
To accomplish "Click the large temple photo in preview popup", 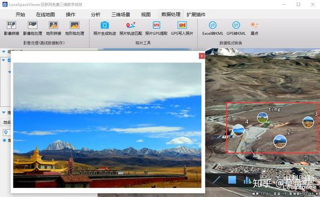I will (107, 125).
